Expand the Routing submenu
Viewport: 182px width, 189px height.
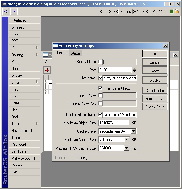point(37,55)
